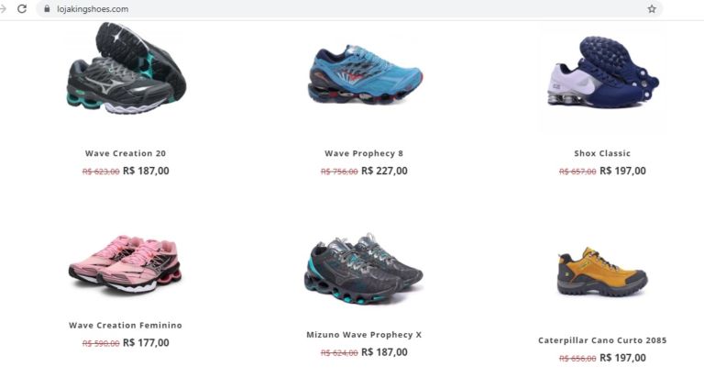Open the blue Wave Prophecy 8 shoe image
The image size is (704, 389).
pyautogui.click(x=365, y=74)
